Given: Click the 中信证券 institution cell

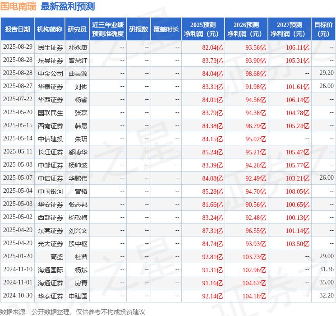Looking at the screenshot, I should pos(51,178).
